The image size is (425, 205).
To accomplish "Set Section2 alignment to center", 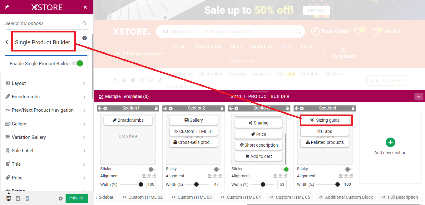I will [215, 176].
